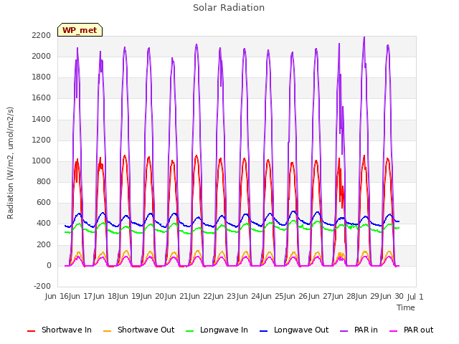Click the Shortwave Out legend entry
459x344 pixels.
pos(138,330)
